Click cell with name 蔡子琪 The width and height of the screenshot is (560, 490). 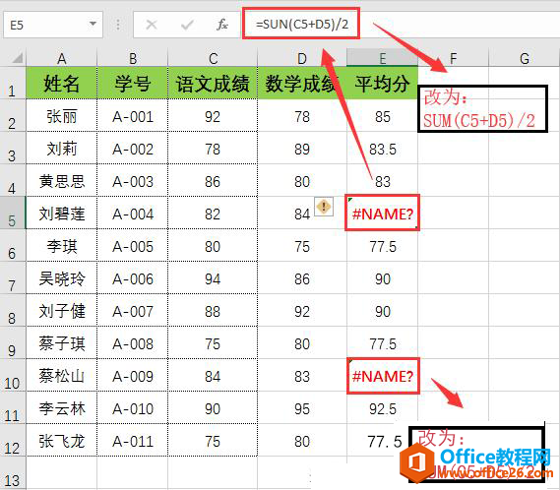pos(61,343)
